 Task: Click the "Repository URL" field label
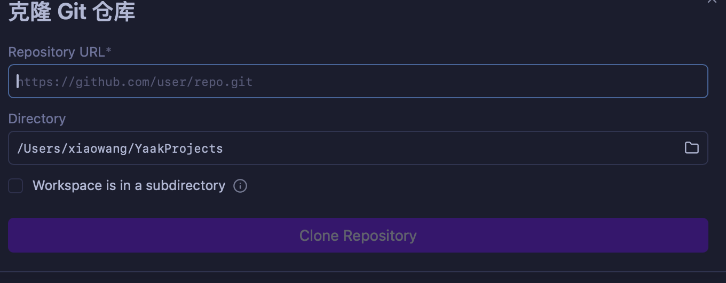[57, 52]
